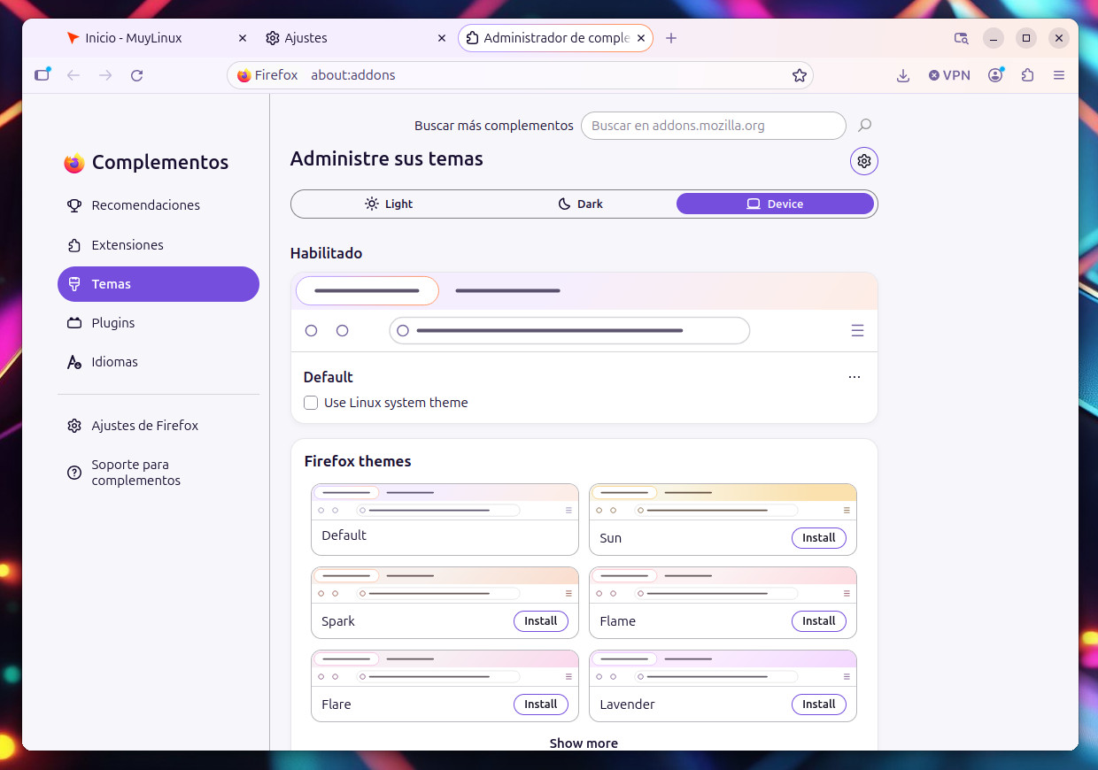This screenshot has width=1098, height=770.
Task: Install the Flame theme
Action: pyautogui.click(x=819, y=621)
